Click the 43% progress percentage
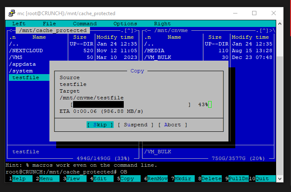Screen dimensions: 291x192 (x=203, y=104)
